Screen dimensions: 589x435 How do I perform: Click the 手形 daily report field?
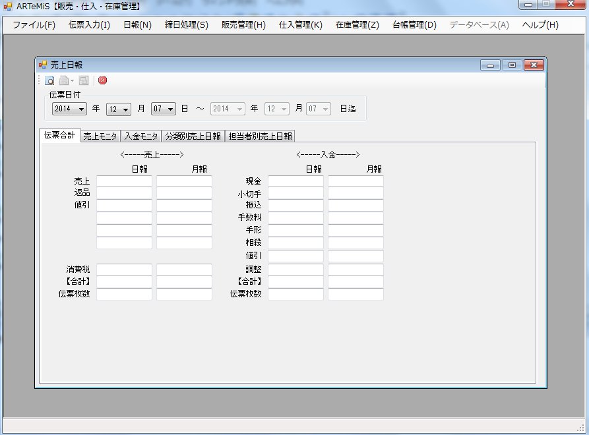(x=296, y=230)
